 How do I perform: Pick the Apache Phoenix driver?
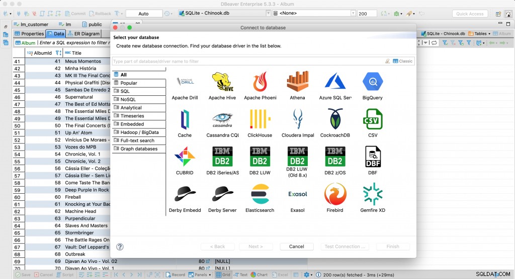pos(260,81)
